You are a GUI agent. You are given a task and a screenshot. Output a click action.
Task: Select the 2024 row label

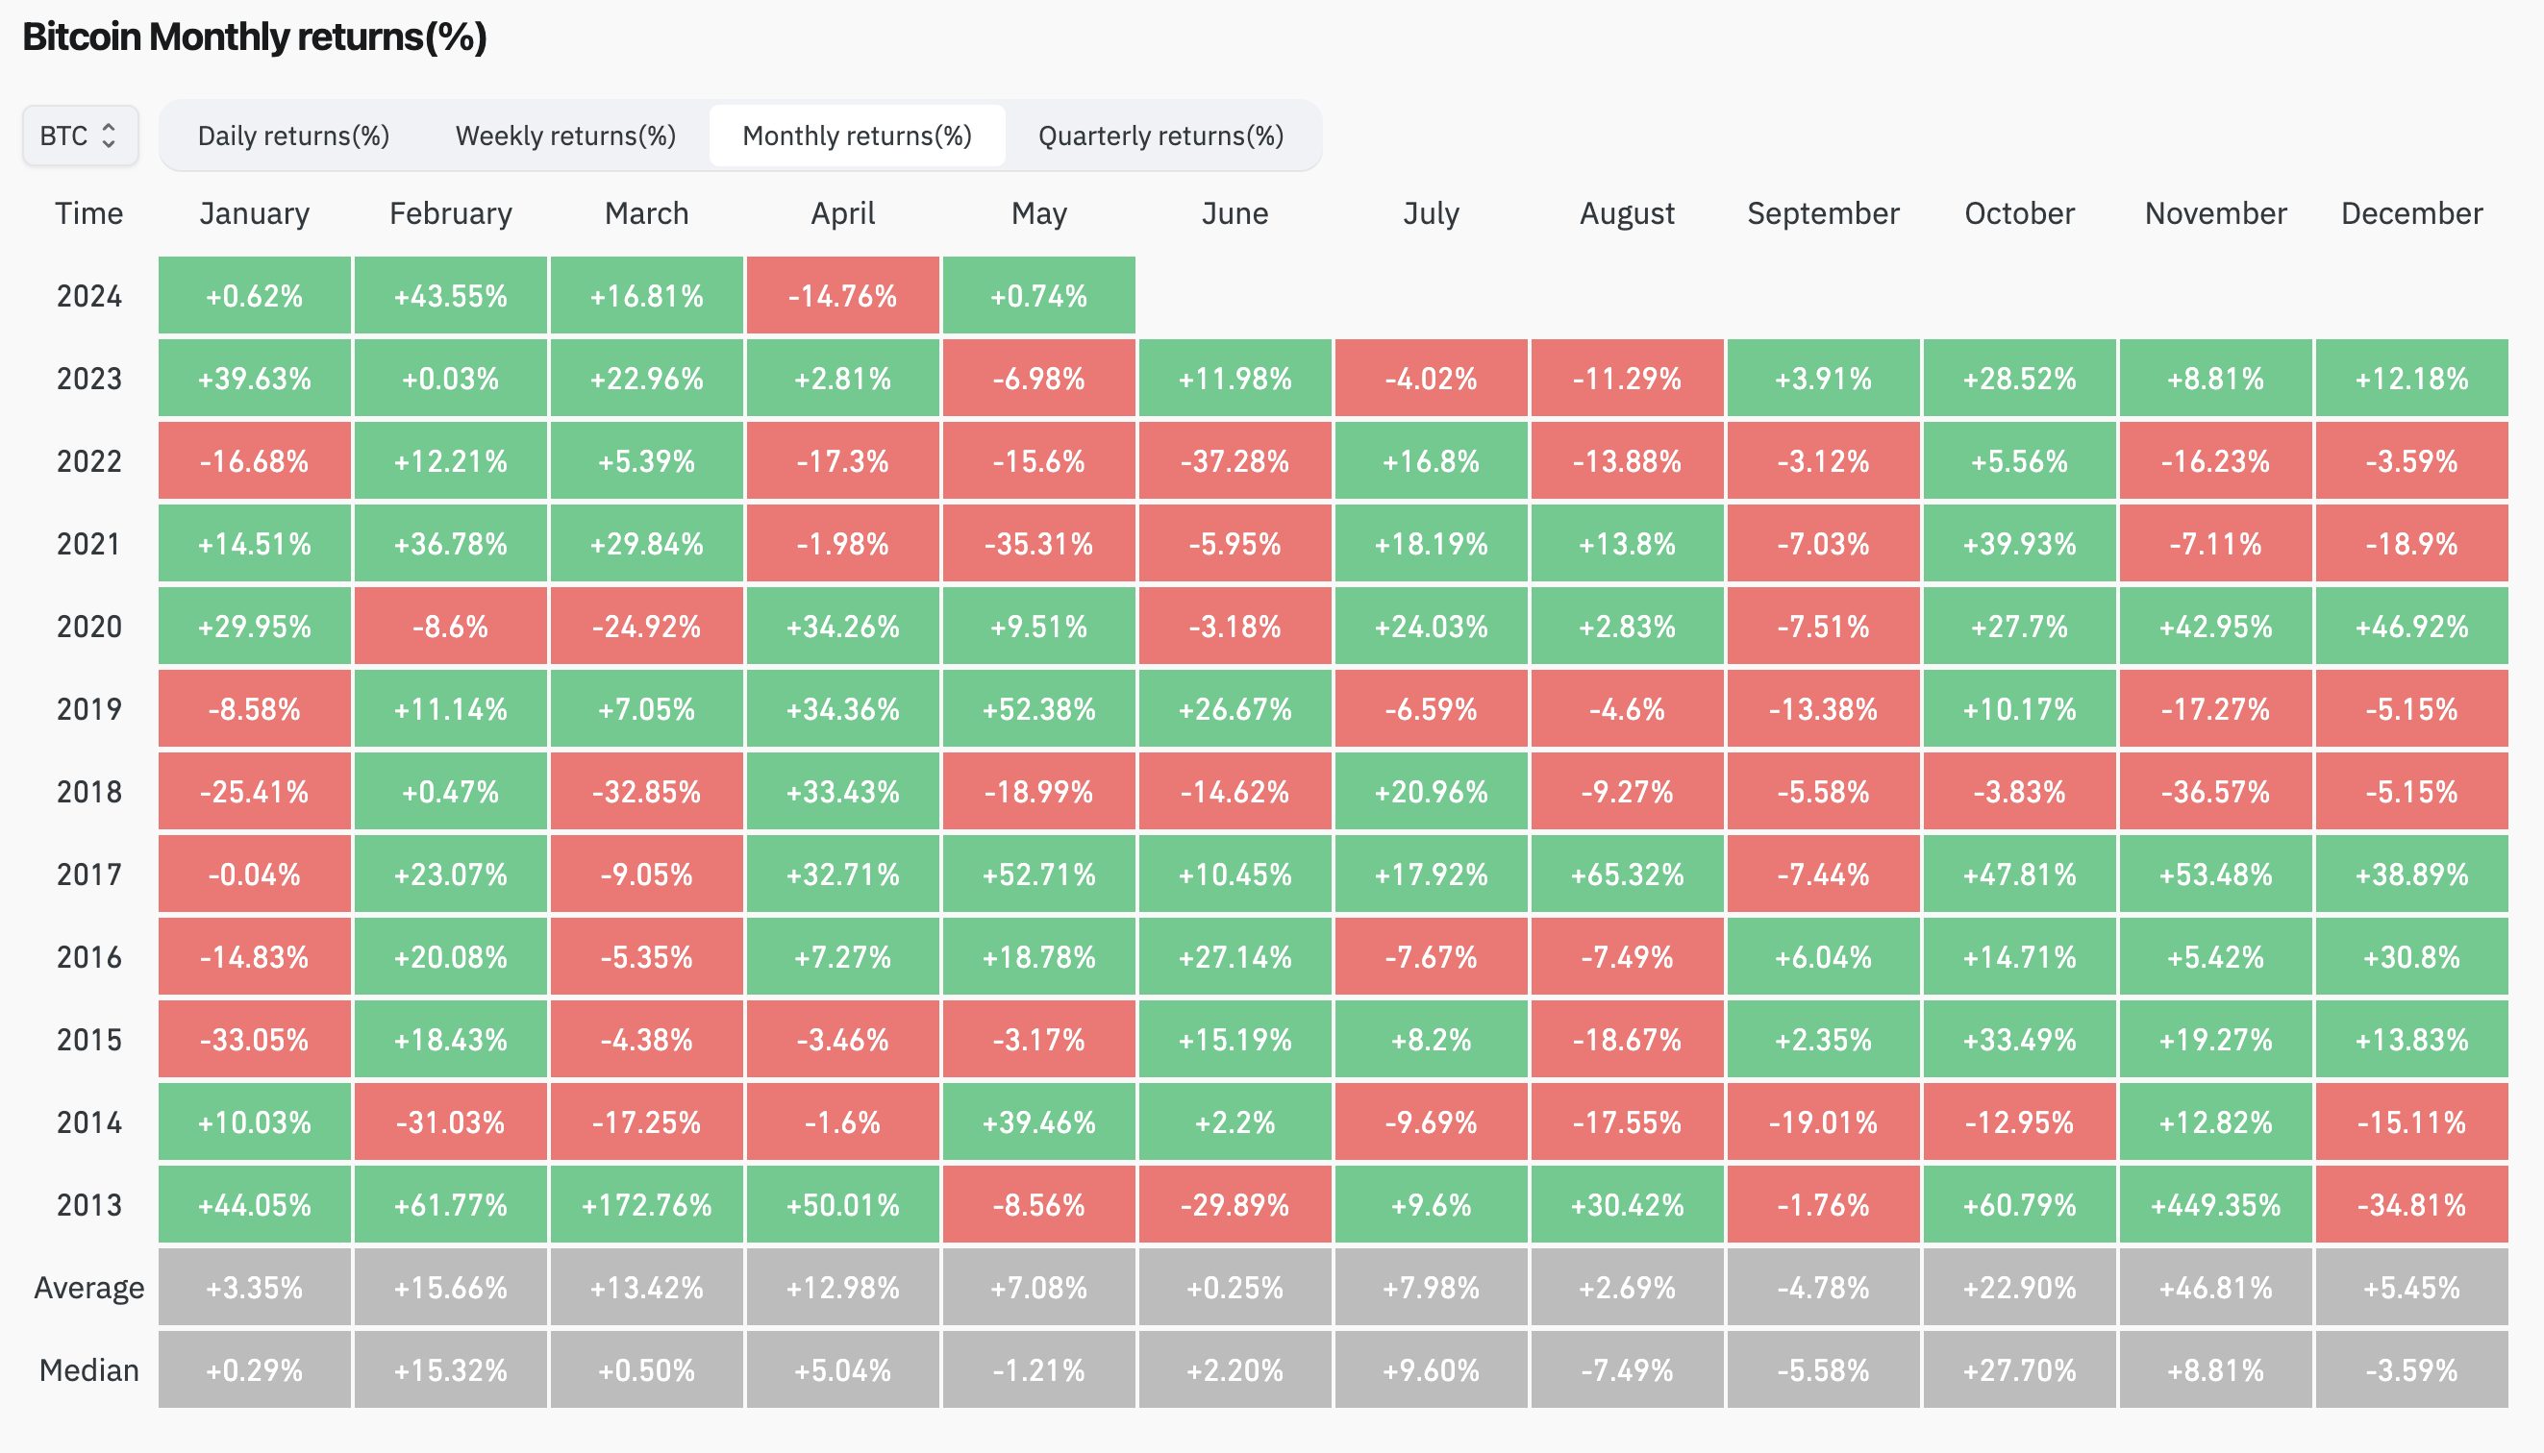[88, 296]
